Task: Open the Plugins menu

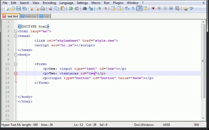Action: [x=118, y=3]
